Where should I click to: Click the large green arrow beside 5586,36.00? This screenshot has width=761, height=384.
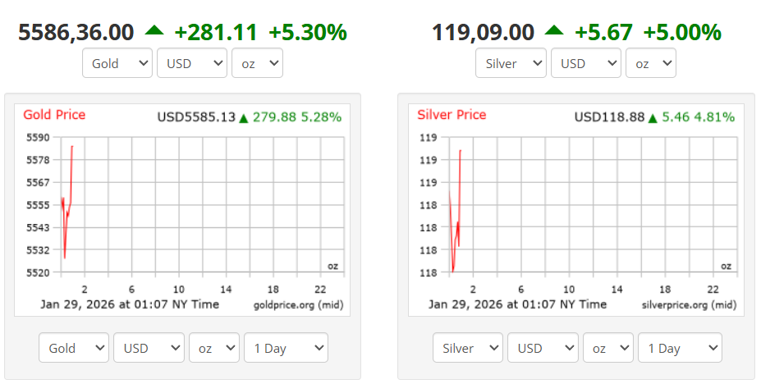tap(154, 30)
